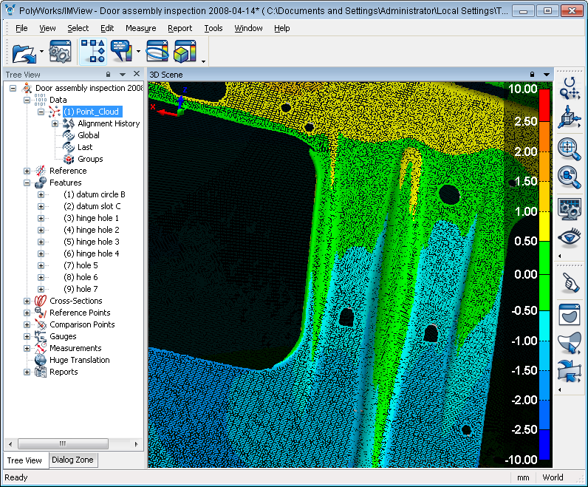This screenshot has height=487, width=588.
Task: Click the ring scene window toolbar icon
Action: point(157,52)
